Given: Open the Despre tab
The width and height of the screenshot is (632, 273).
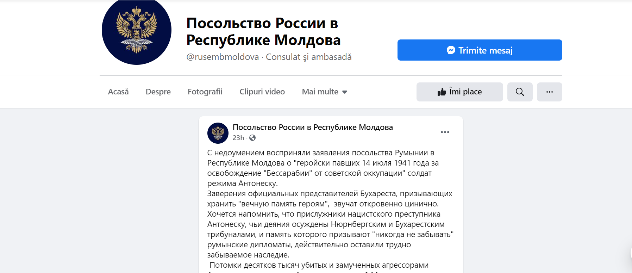Looking at the screenshot, I should [x=158, y=92].
